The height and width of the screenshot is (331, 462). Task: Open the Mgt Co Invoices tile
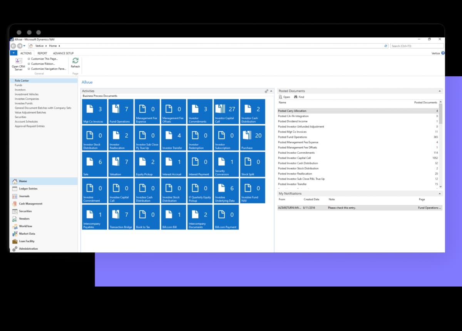[x=94, y=112]
